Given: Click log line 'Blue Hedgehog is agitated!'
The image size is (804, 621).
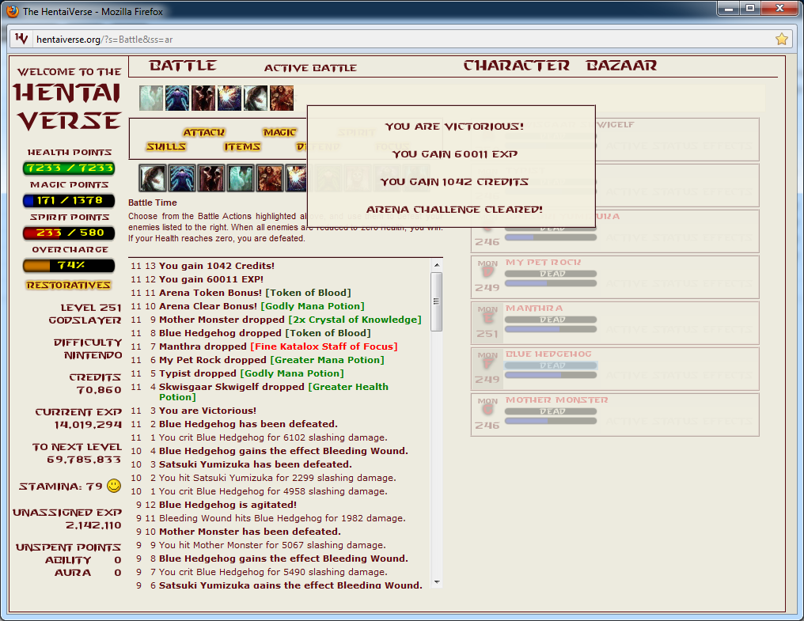Looking at the screenshot, I should pyautogui.click(x=228, y=505).
